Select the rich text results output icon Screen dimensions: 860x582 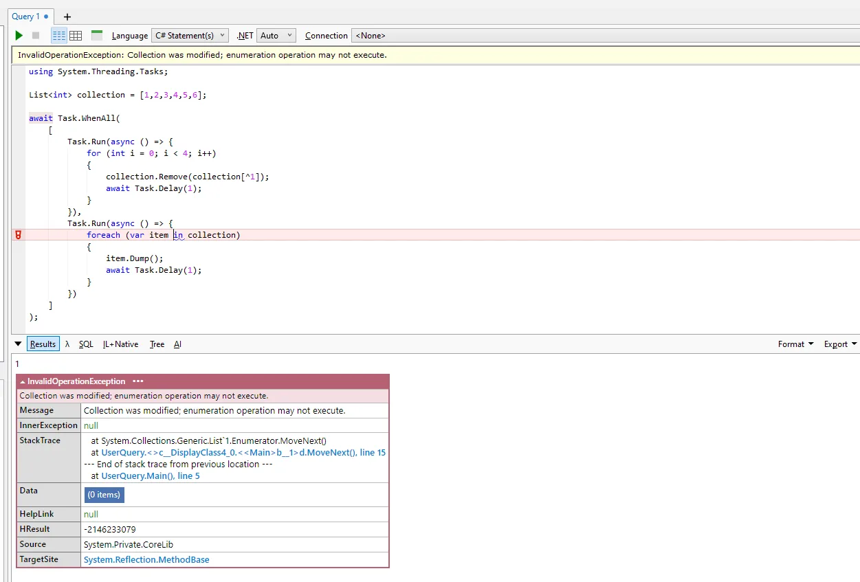[59, 35]
